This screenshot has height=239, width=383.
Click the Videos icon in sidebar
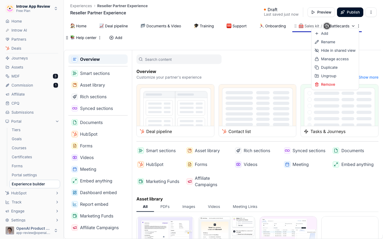(75, 157)
